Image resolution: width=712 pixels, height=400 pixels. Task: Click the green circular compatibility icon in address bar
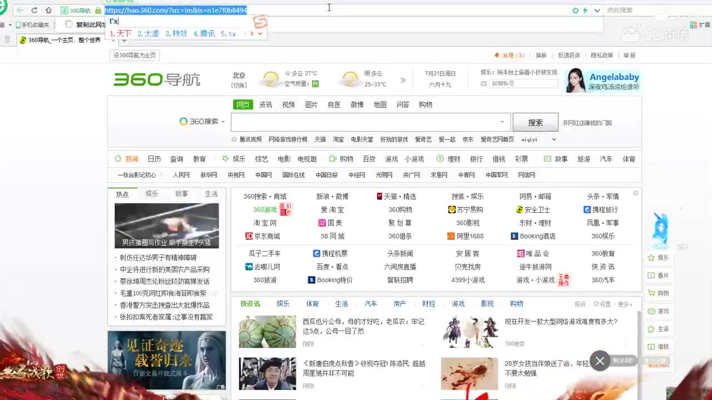(x=576, y=10)
